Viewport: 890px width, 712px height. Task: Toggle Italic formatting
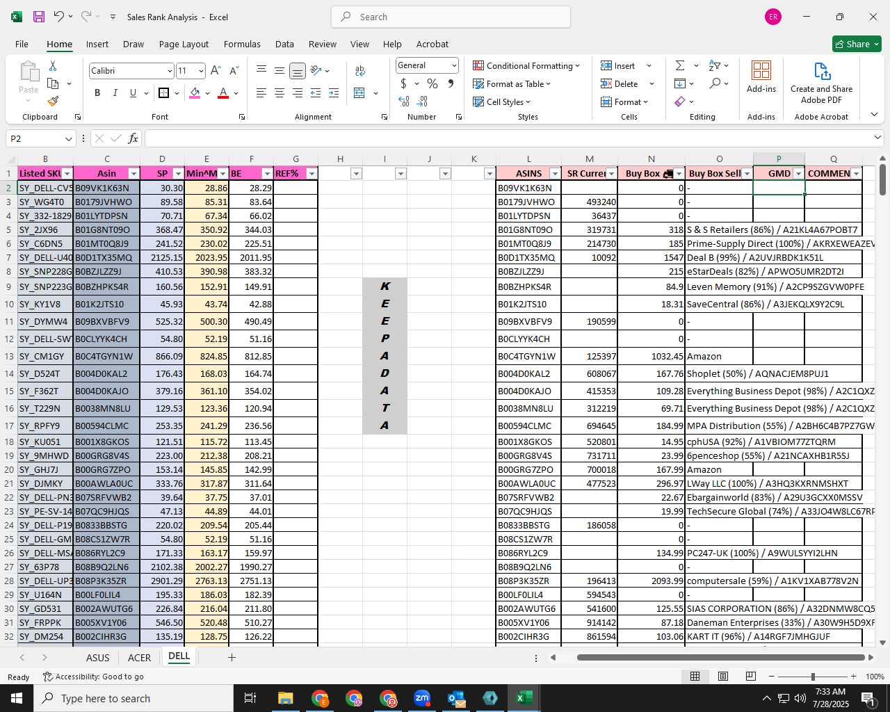[x=115, y=93]
